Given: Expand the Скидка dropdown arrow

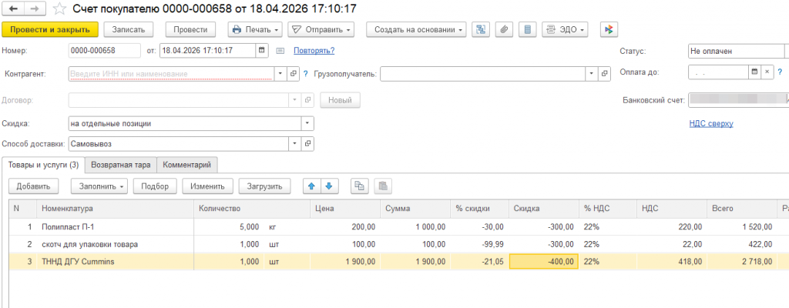Looking at the screenshot, I should pyautogui.click(x=307, y=123).
